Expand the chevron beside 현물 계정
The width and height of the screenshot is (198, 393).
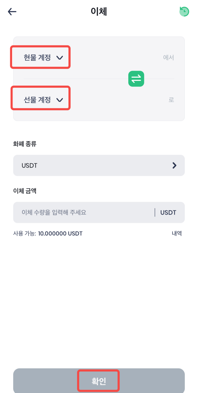(x=60, y=57)
